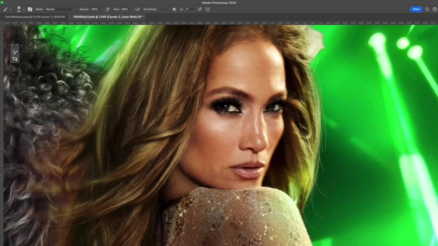Click the Flow value field showing 100%
The image size is (438, 246).
tap(125, 9)
